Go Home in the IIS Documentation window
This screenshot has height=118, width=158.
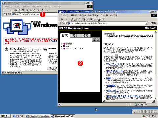(x=79, y=19)
